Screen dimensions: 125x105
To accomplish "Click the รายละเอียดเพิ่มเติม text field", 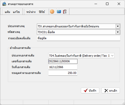I will [78, 38].
